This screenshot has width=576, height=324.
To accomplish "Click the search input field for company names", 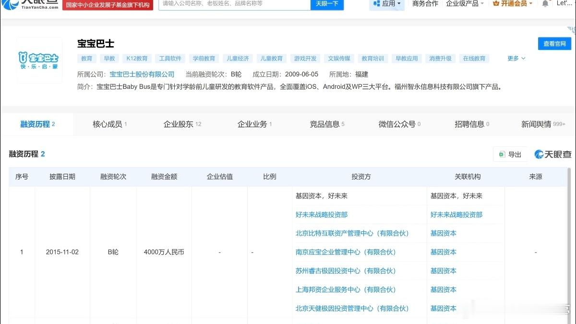I will [234, 4].
